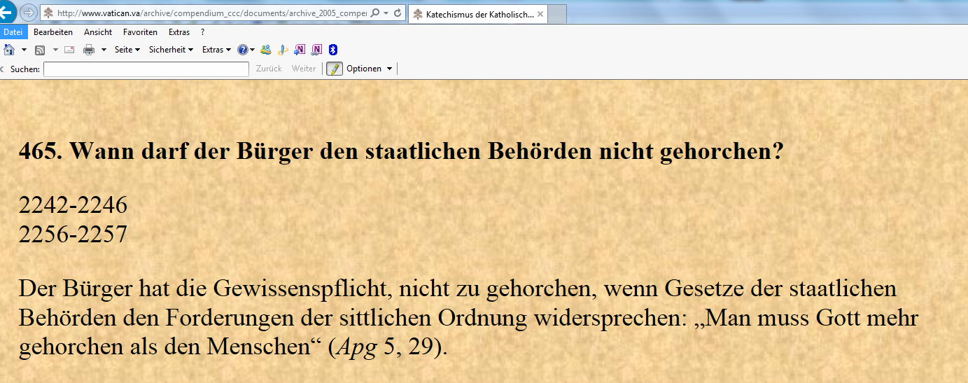Click the forward navigation arrow button
The image size is (968, 383).
pyautogui.click(x=28, y=13)
